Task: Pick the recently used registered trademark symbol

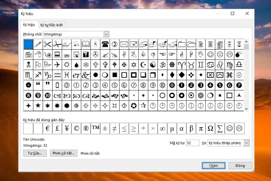Action: 86,128
